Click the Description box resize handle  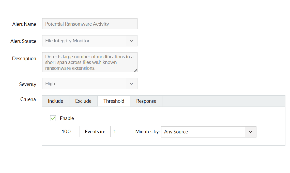coord(135,71)
